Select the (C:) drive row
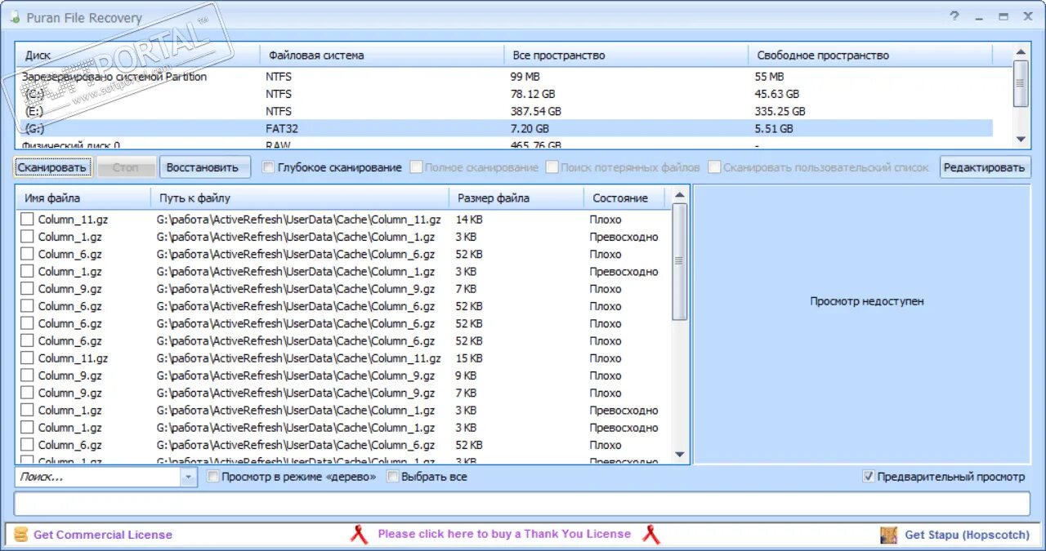Viewport: 1046px width, 551px height. point(504,94)
